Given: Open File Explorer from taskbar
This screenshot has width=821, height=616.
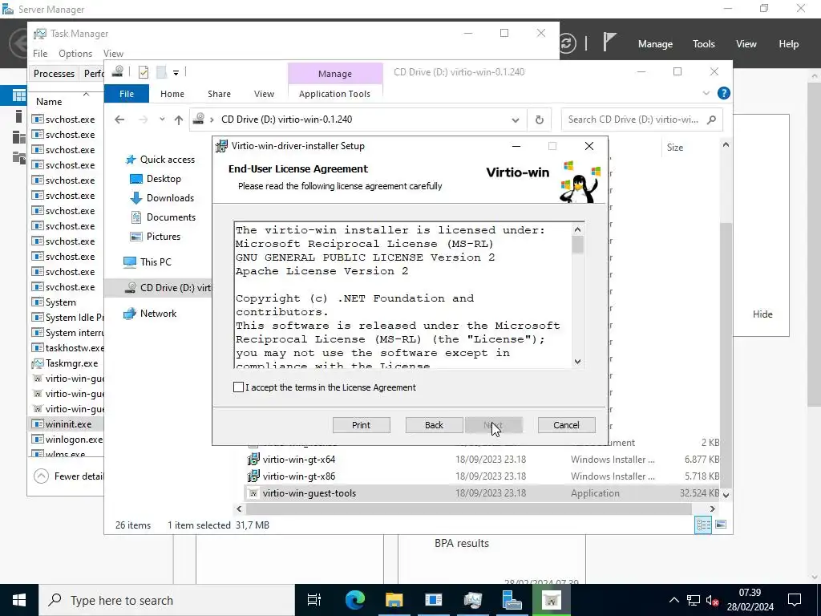Looking at the screenshot, I should pyautogui.click(x=394, y=600).
